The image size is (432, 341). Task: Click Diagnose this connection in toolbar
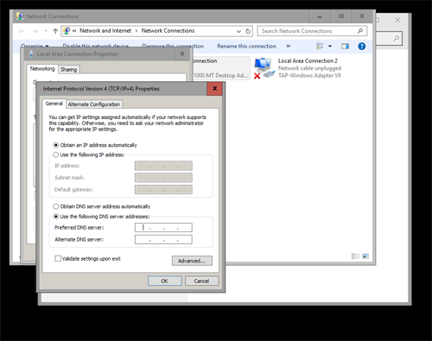[173, 46]
